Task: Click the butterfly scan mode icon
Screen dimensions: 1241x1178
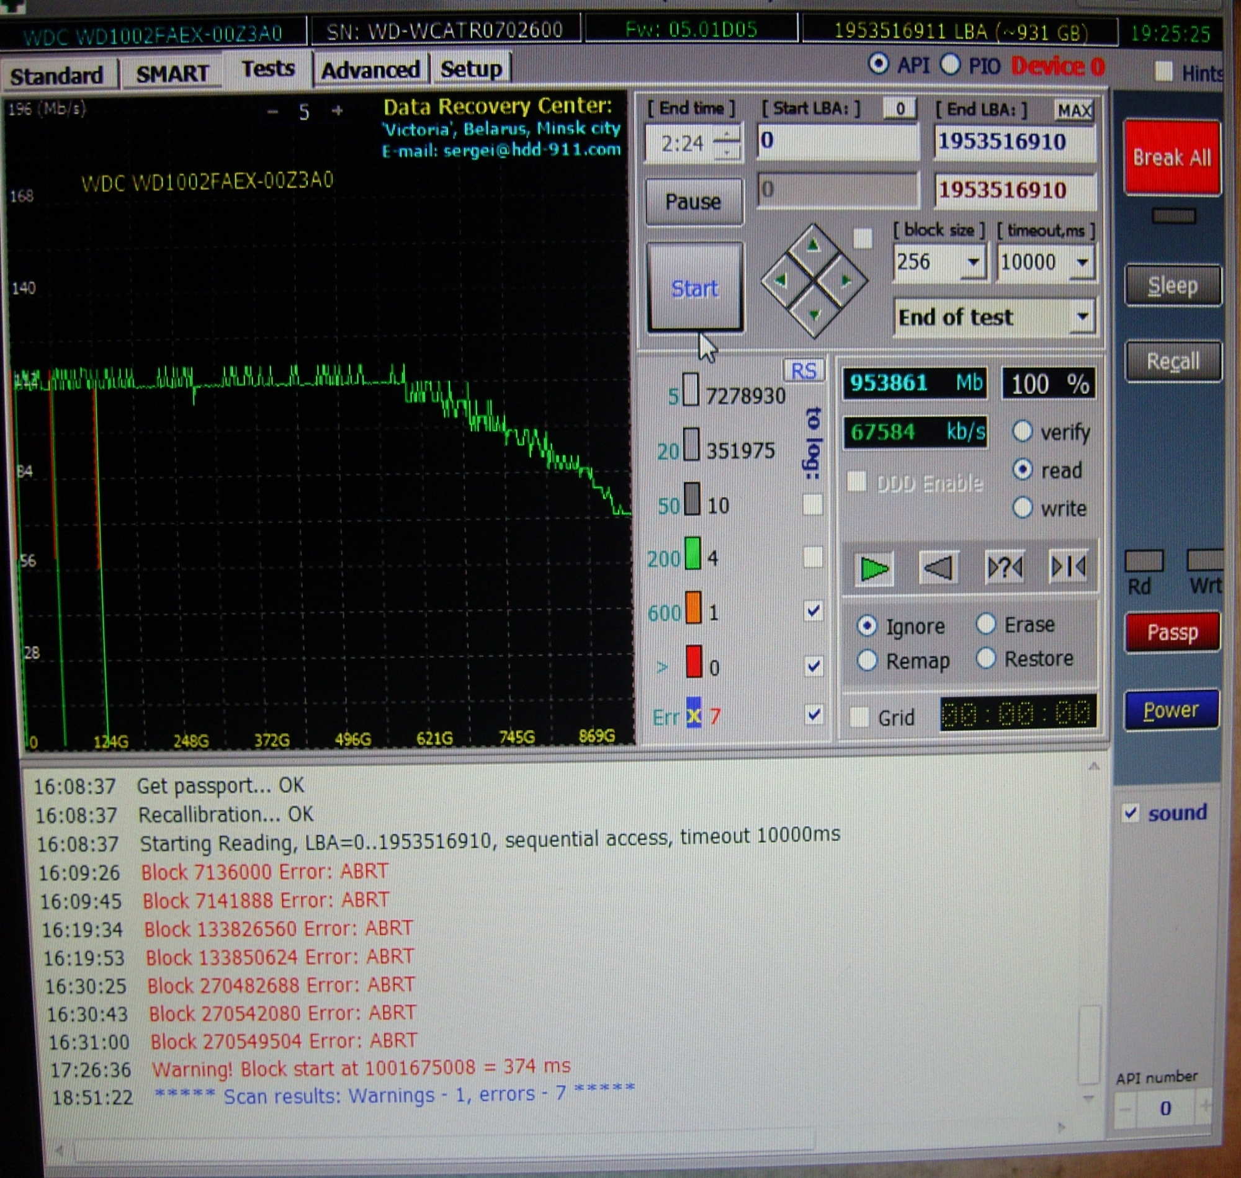Action: (1069, 566)
